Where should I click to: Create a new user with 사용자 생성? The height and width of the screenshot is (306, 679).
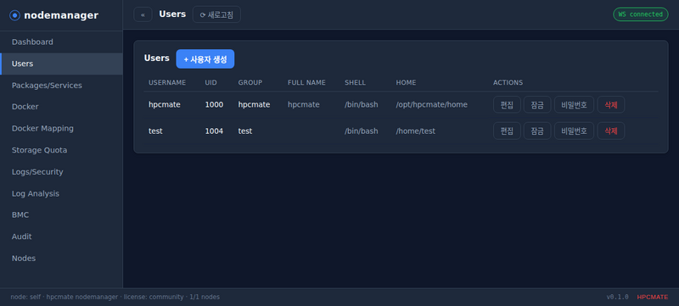coord(205,58)
